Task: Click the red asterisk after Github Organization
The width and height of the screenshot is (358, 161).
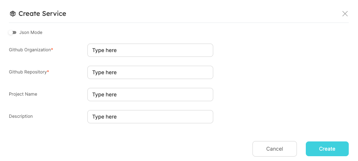Action: [52, 49]
